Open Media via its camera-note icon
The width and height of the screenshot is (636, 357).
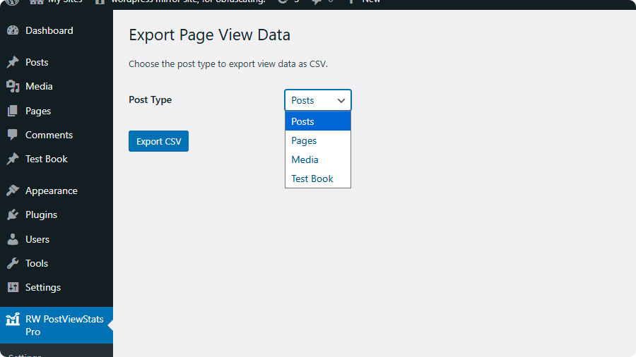(x=13, y=86)
